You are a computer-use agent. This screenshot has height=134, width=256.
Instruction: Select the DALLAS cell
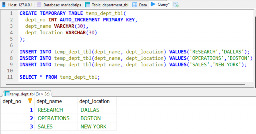(97, 110)
